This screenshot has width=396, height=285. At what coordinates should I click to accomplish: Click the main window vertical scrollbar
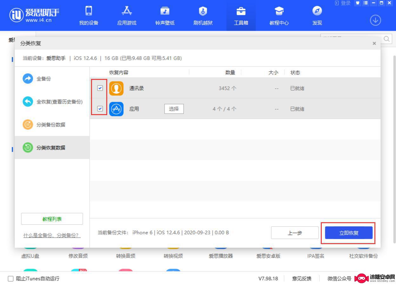click(394, 149)
